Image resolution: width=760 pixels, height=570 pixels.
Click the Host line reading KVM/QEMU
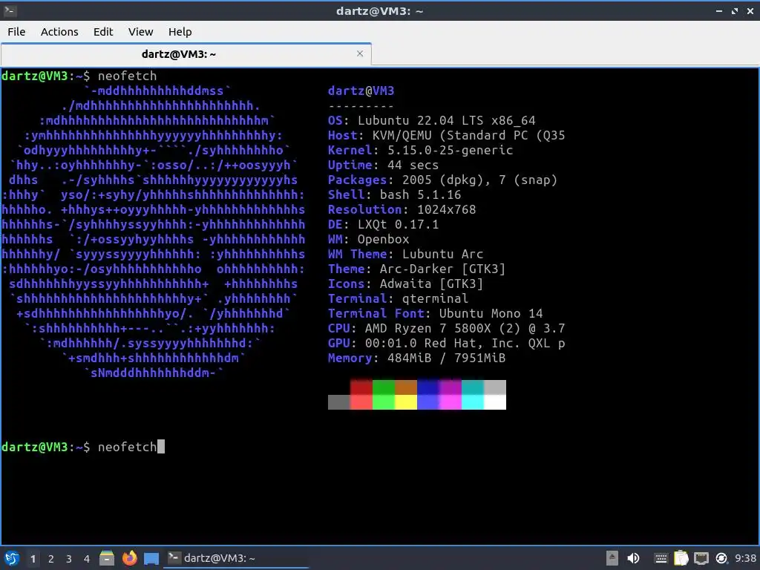[x=446, y=135]
